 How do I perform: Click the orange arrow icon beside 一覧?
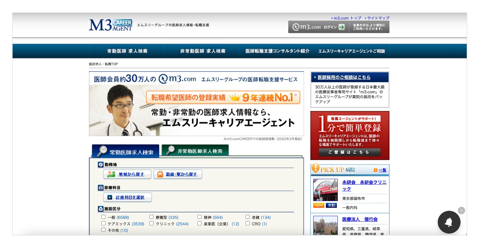click(x=375, y=170)
